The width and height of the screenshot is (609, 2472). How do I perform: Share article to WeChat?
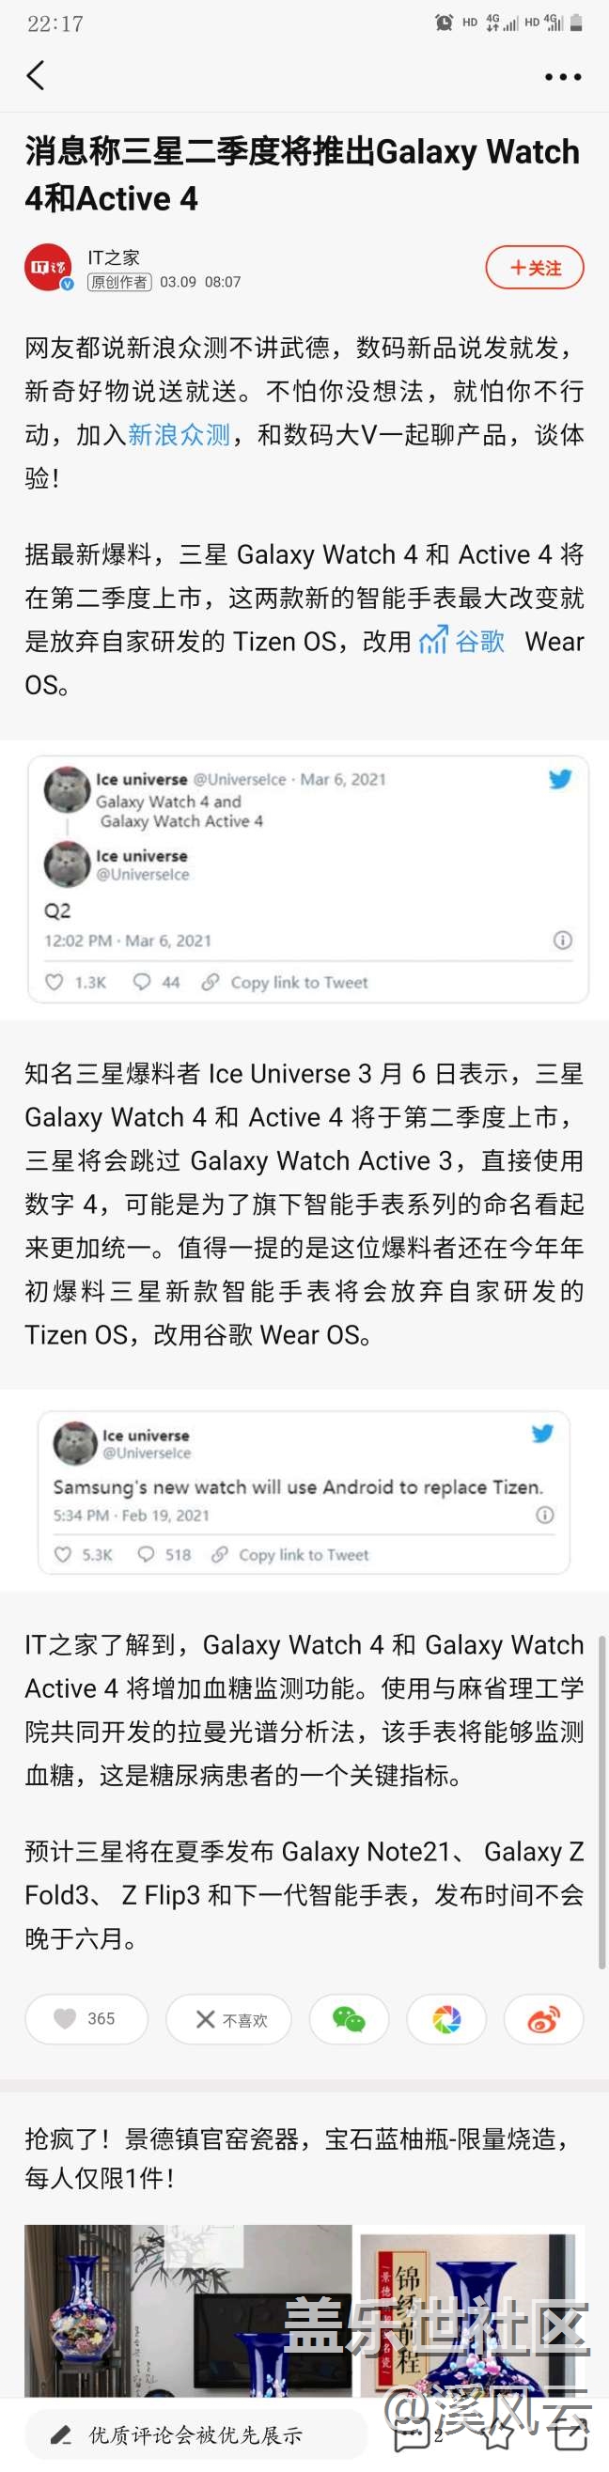point(350,2019)
